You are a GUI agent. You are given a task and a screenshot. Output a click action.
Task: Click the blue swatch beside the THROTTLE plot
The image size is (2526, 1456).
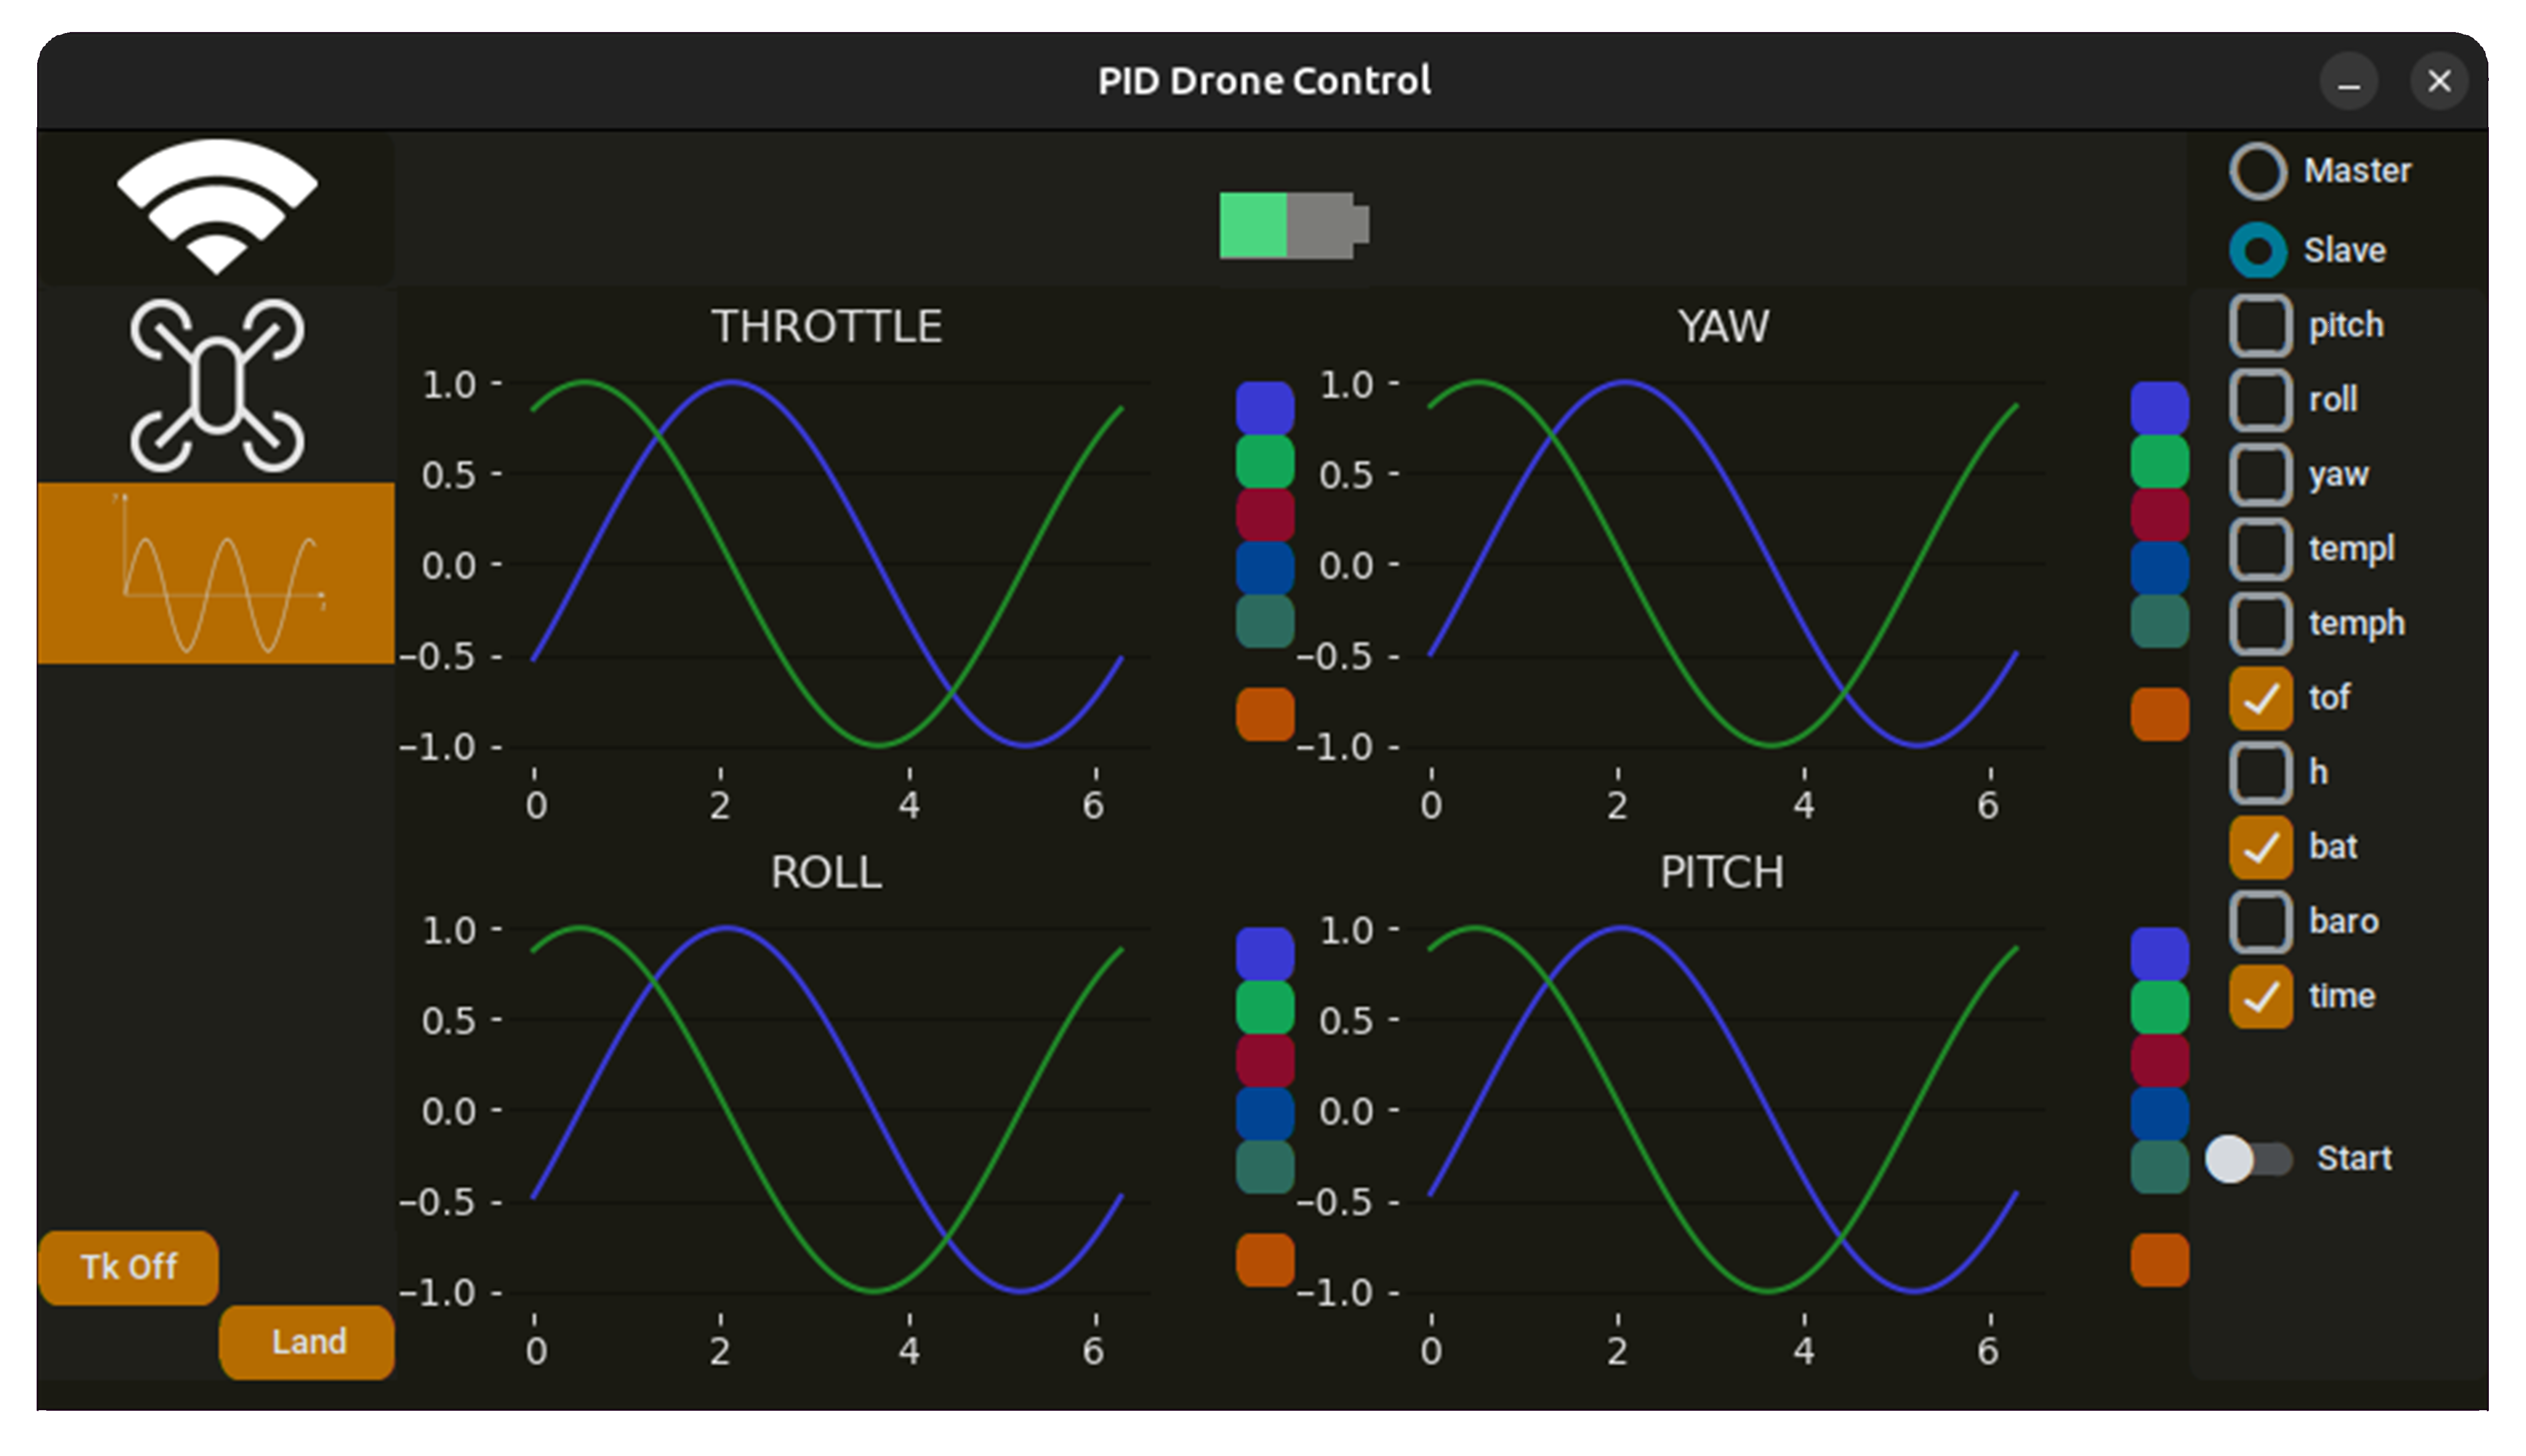pos(1264,407)
